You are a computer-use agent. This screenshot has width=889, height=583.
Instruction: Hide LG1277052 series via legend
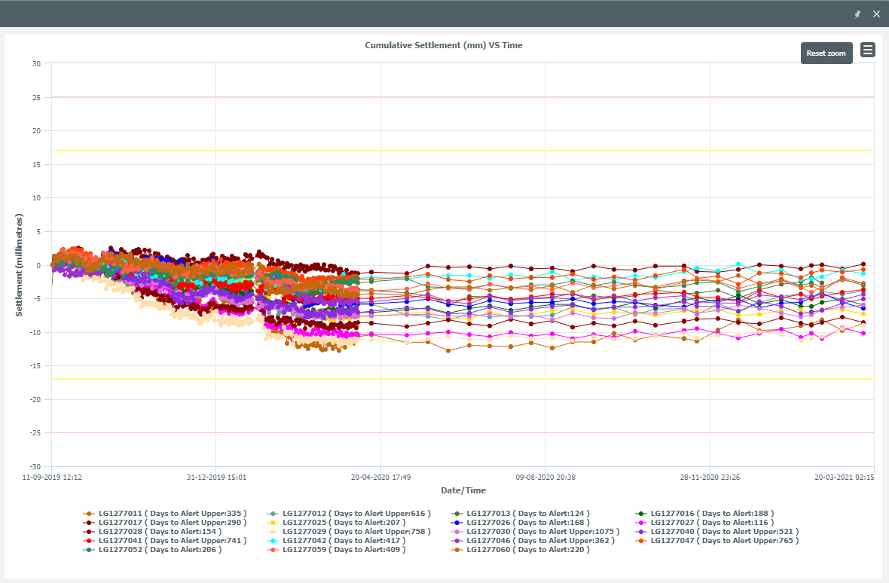[x=152, y=550]
